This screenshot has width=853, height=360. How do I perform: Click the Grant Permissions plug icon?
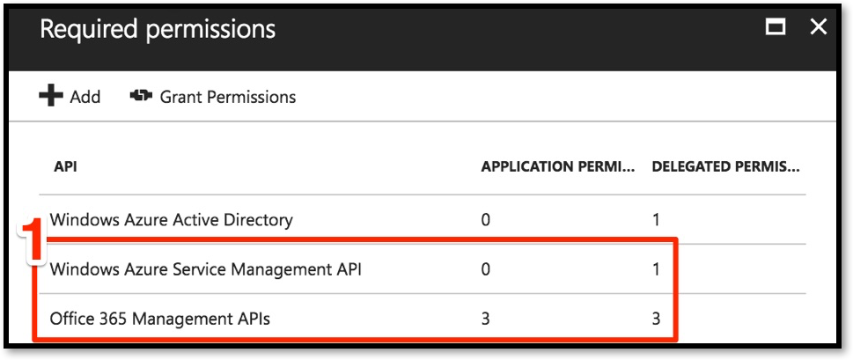click(141, 96)
